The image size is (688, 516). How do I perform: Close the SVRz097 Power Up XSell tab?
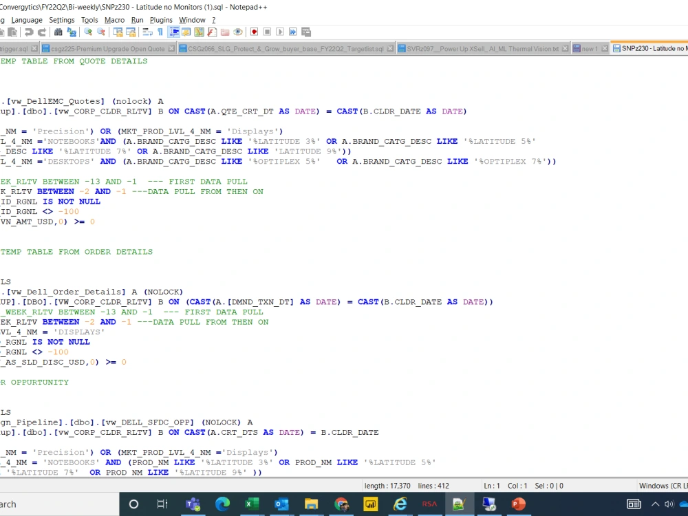(x=565, y=49)
